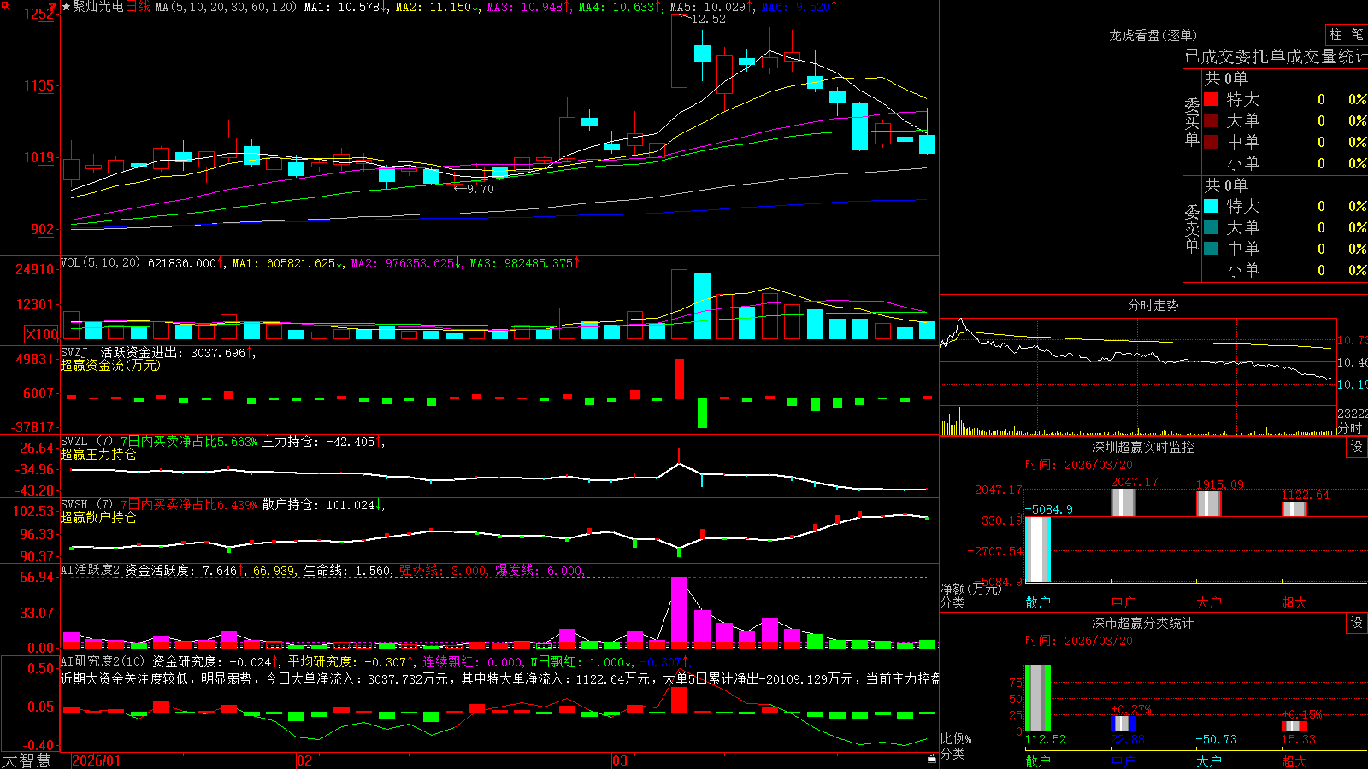Jump to 2026/01 on the time axis
Image resolution: width=1368 pixels, height=769 pixels.
click(x=97, y=760)
